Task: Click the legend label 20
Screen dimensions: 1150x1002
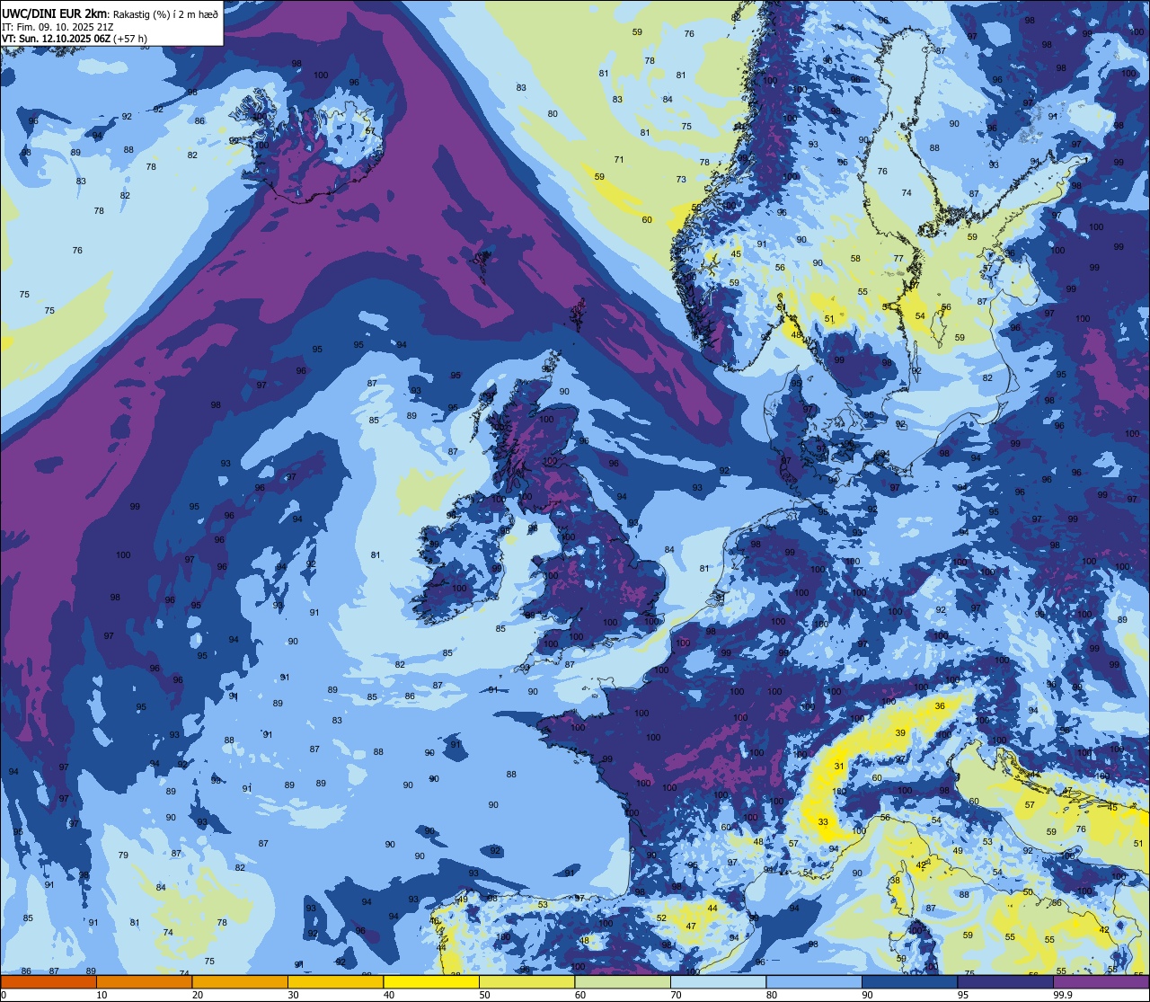Action: [x=198, y=995]
